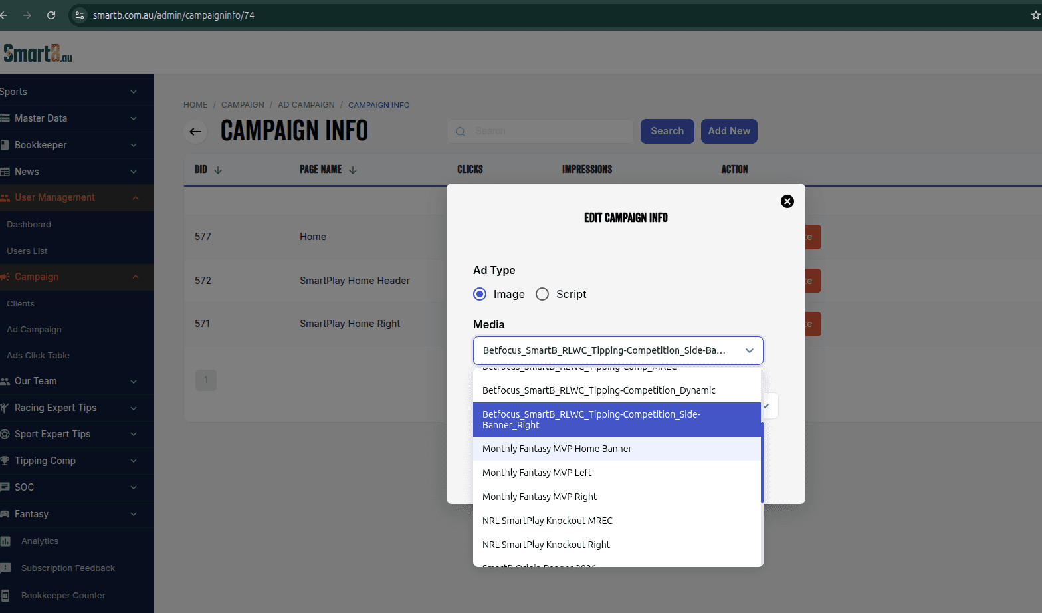Image resolution: width=1042 pixels, height=613 pixels.
Task: Collapse the Campaign section chevron
Action: coord(136,277)
